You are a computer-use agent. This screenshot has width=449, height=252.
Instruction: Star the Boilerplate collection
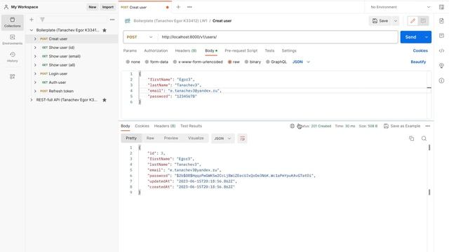[105, 30]
